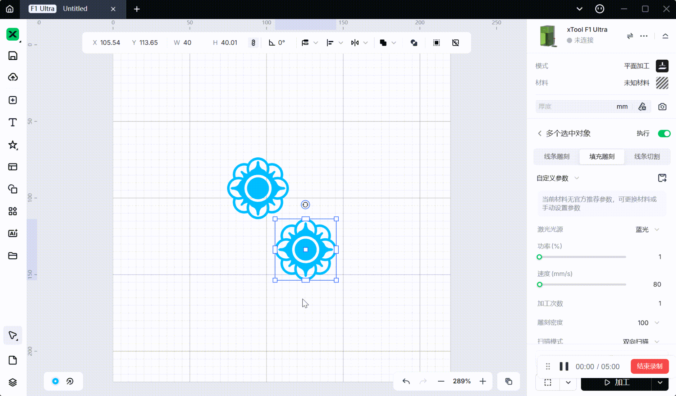This screenshot has height=396, width=676.
Task: Switch to the 线条切割 tab
Action: point(647,157)
